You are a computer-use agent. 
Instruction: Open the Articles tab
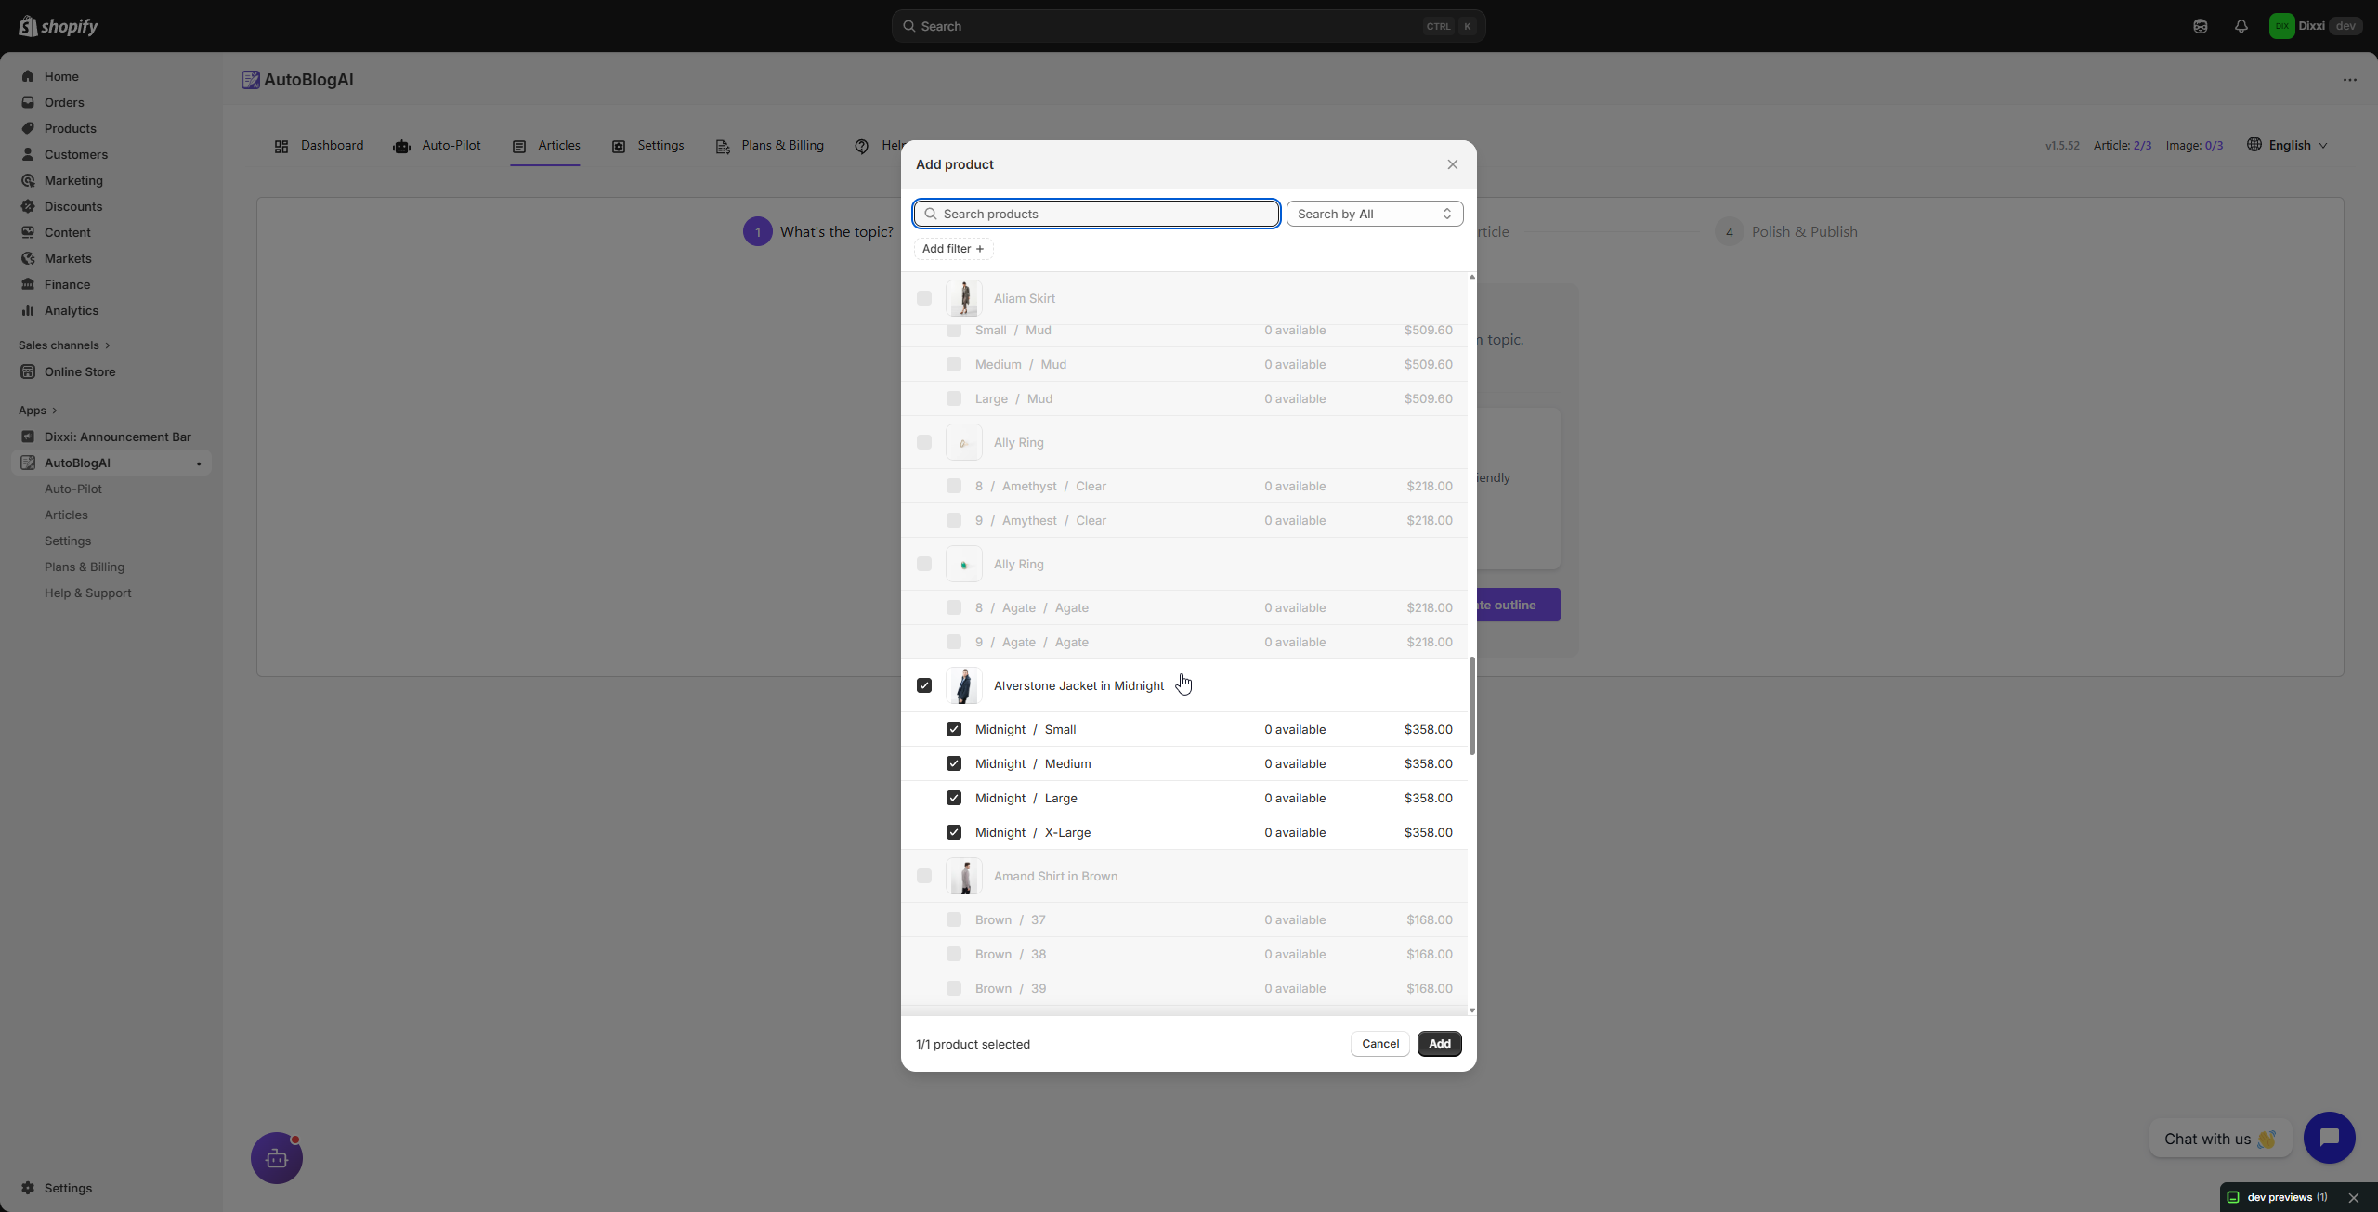(x=545, y=146)
